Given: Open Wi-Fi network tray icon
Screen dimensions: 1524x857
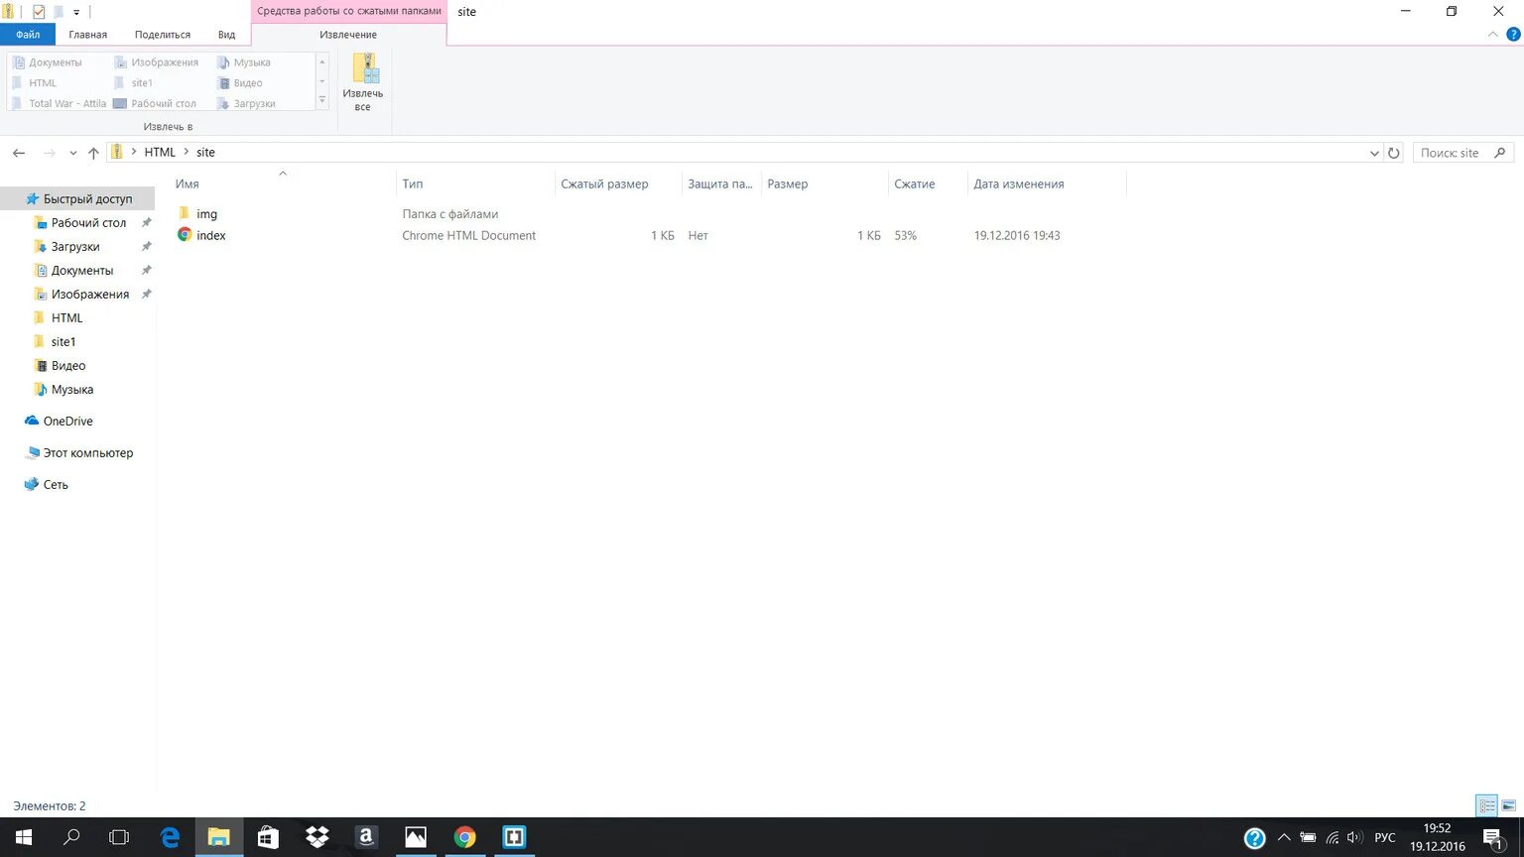Looking at the screenshot, I should pos(1333,838).
